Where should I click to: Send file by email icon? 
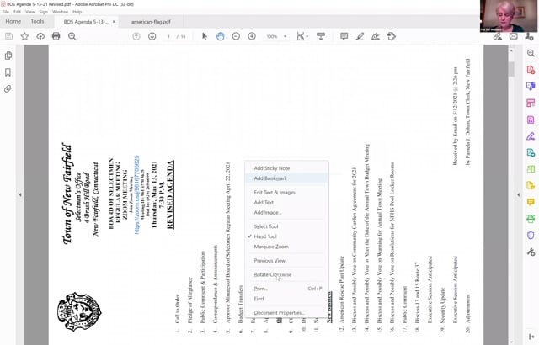click(x=514, y=36)
